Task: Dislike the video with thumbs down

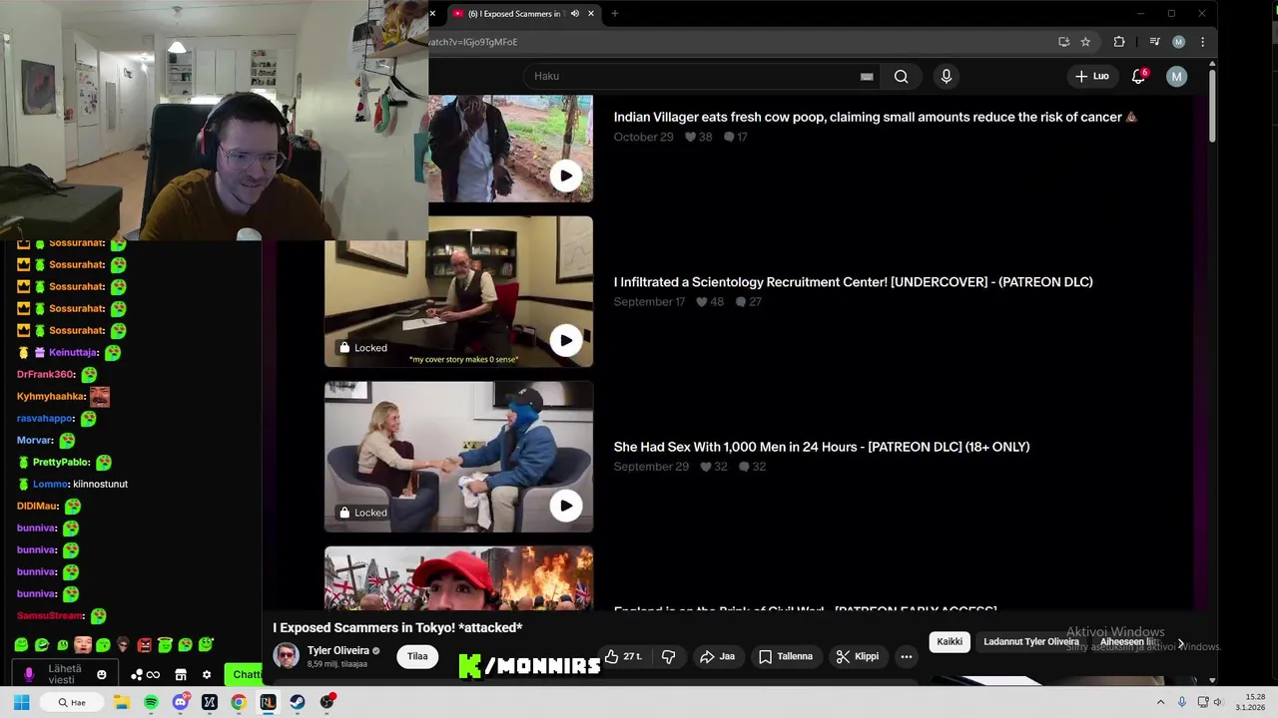Action: (669, 656)
